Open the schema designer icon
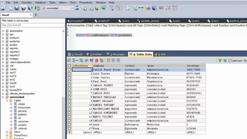The image size is (247, 139). (x=175, y=8)
